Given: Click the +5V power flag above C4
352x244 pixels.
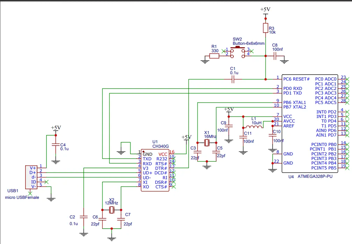Looking at the screenshot, I should click(x=56, y=128).
